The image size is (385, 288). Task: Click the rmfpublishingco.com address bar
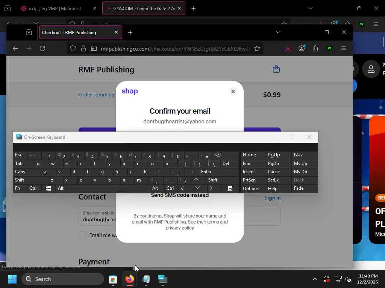pos(175,49)
